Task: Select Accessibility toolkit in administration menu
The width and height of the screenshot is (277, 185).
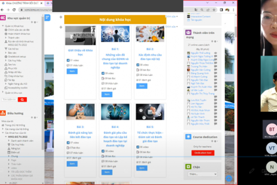Action: point(18,87)
